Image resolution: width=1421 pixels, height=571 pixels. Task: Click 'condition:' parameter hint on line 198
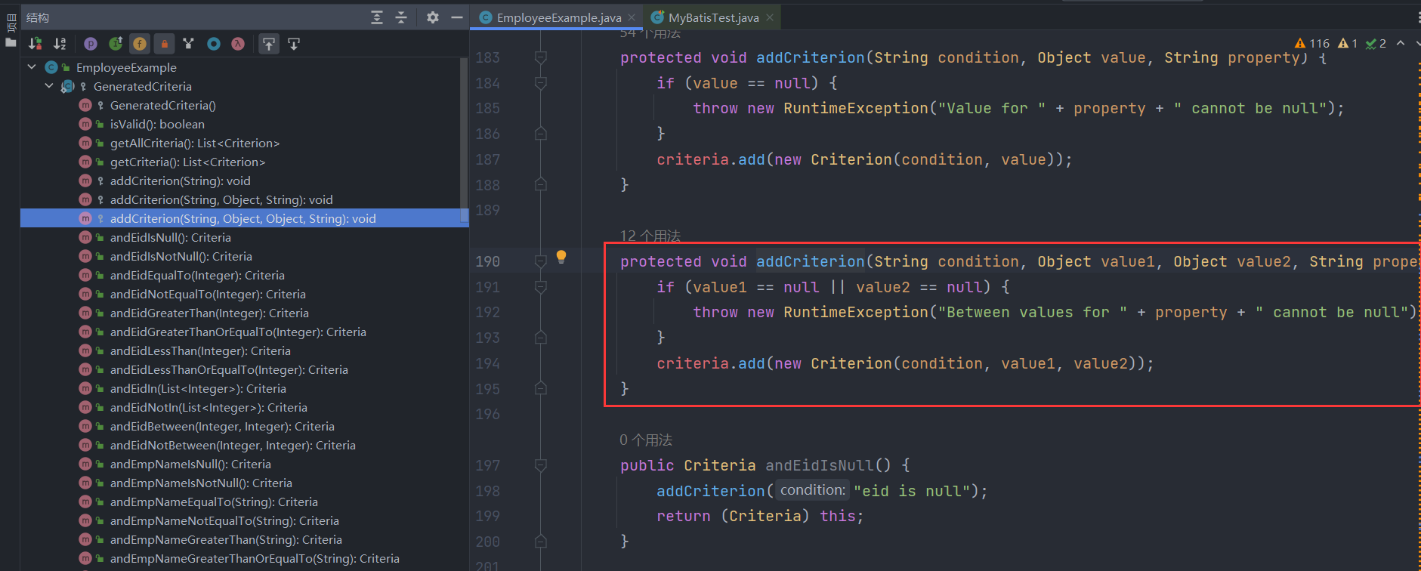tap(812, 490)
